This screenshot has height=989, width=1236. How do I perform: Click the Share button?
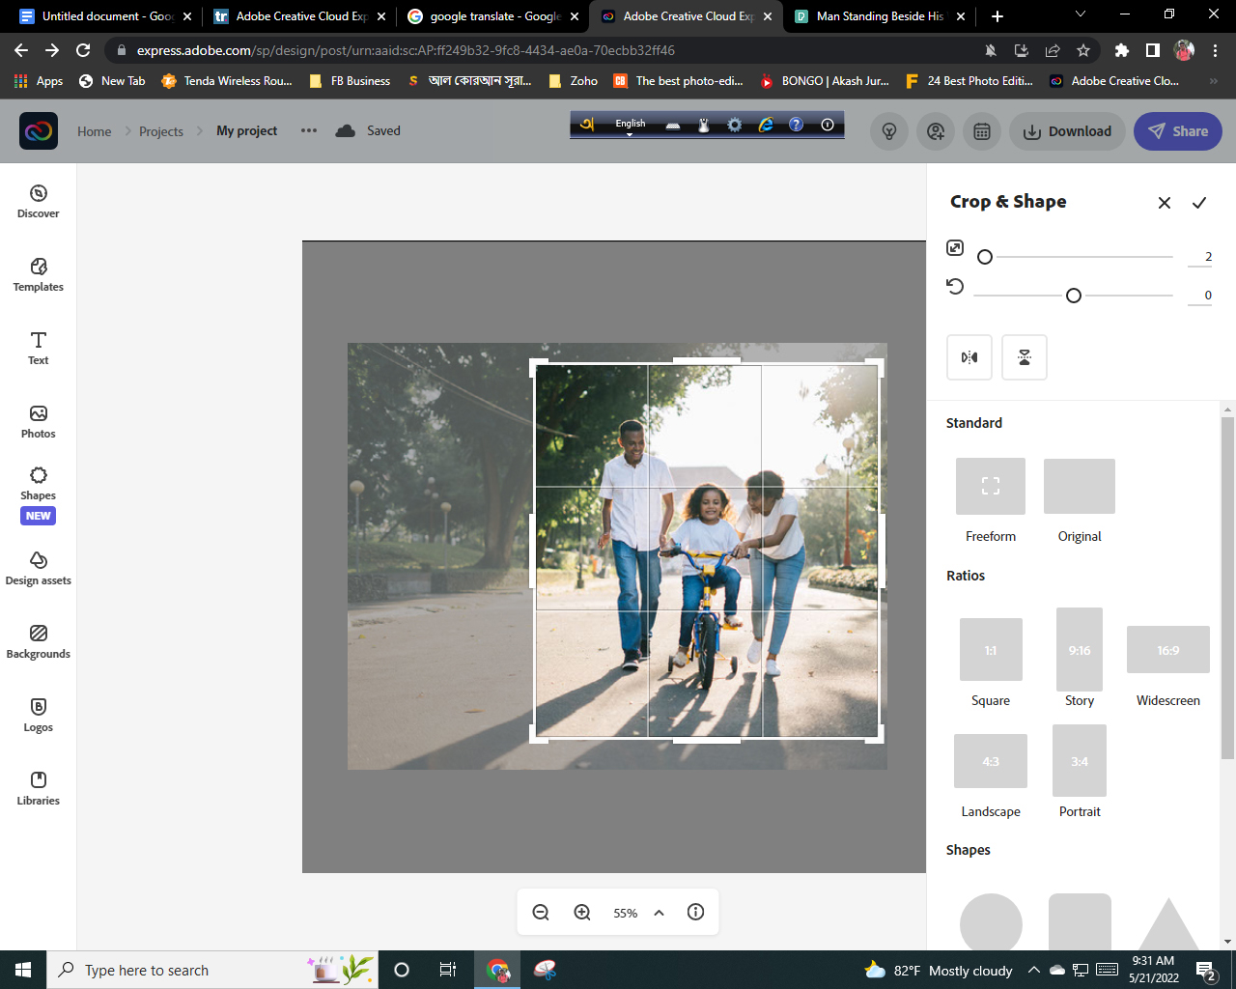click(x=1178, y=131)
